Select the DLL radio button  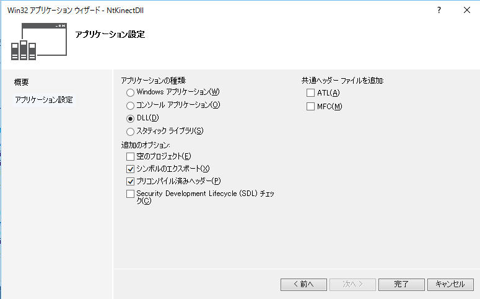(x=130, y=118)
